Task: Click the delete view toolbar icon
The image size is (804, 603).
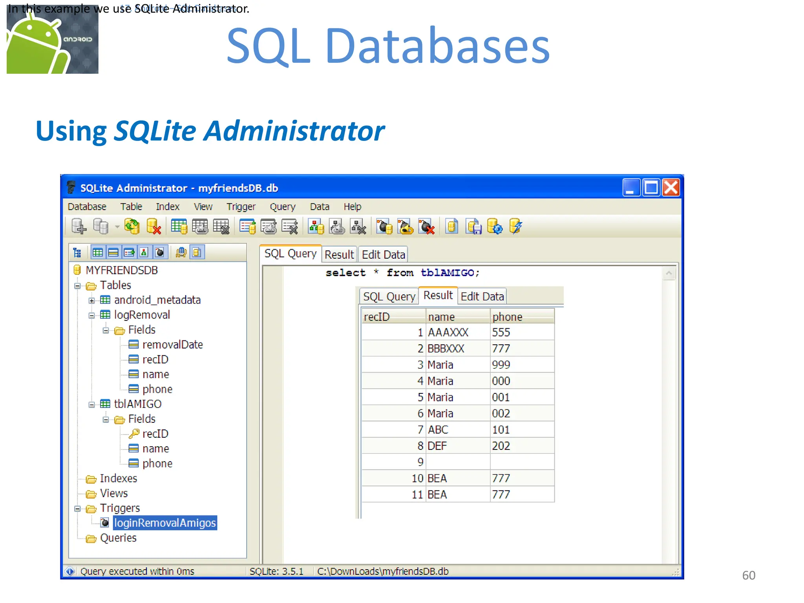Action: point(358,227)
